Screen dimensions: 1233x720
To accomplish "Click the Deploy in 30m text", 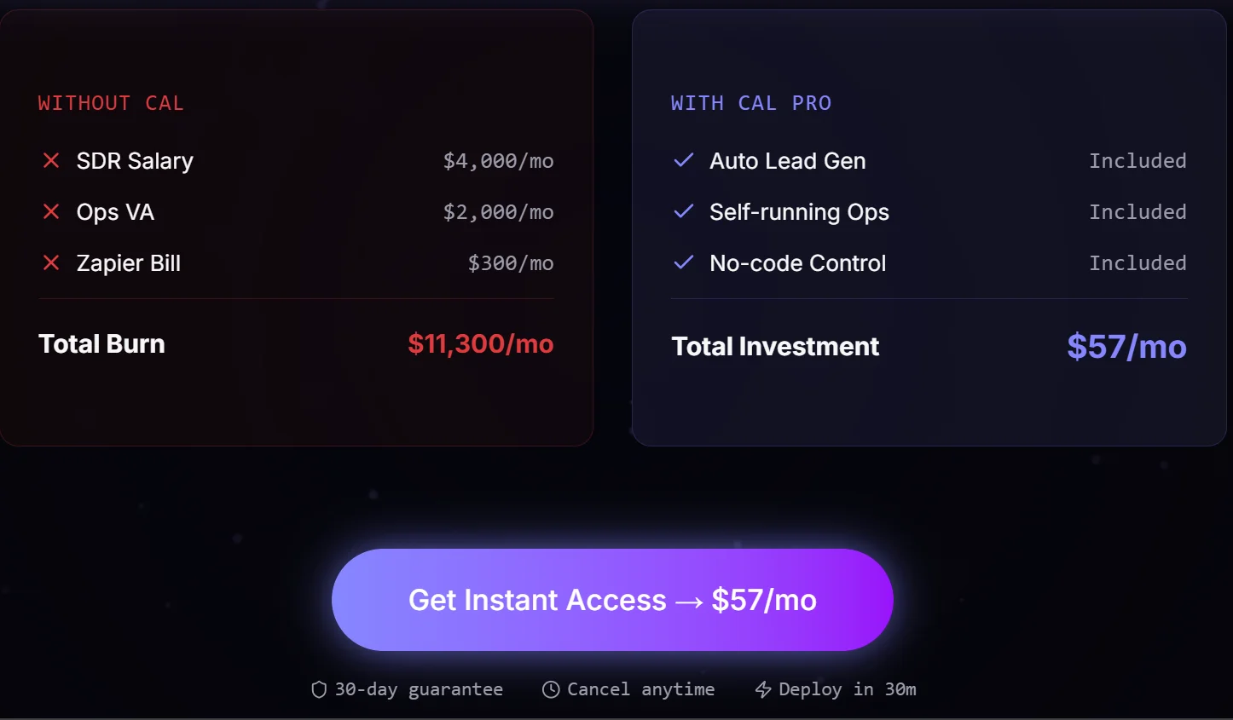I will point(848,689).
